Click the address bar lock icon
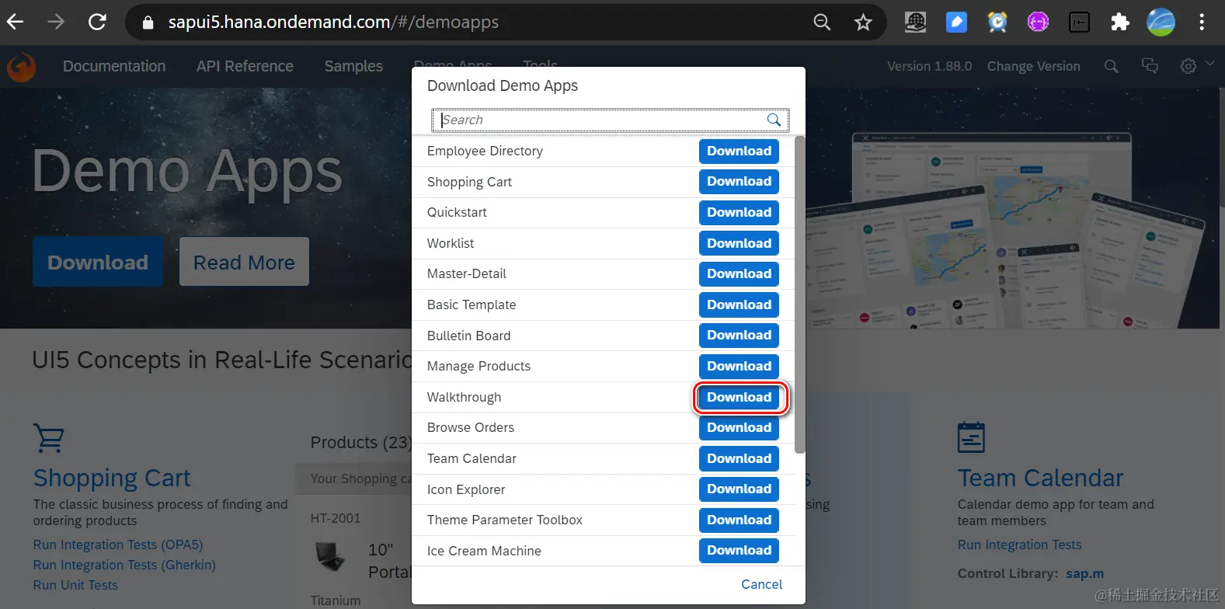 (x=148, y=23)
